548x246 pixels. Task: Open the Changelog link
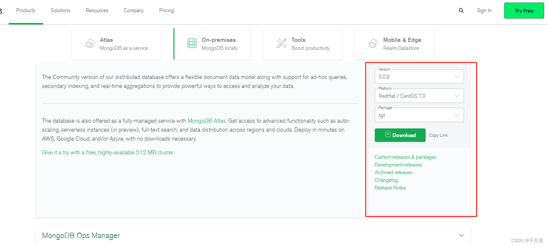coord(386,180)
